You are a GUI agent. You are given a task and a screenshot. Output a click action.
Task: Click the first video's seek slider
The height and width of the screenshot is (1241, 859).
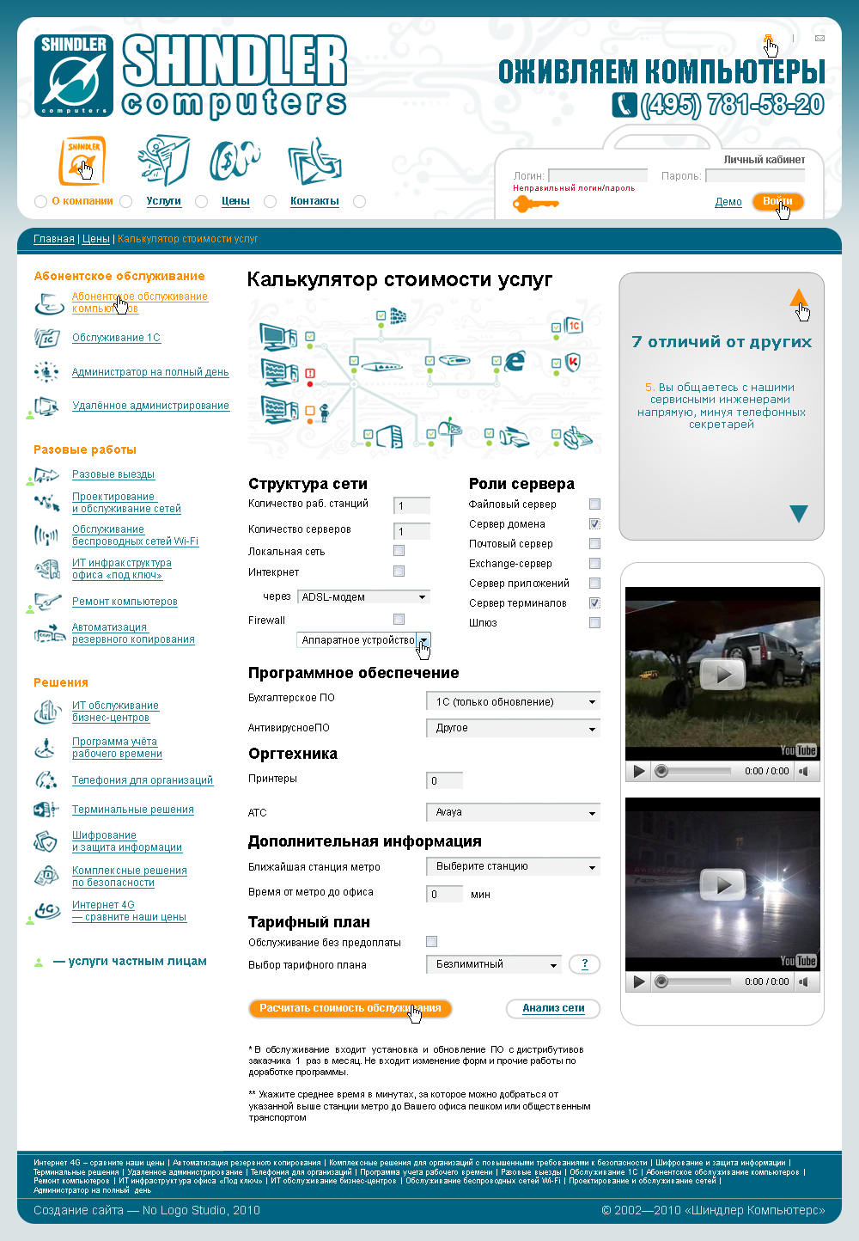(694, 771)
